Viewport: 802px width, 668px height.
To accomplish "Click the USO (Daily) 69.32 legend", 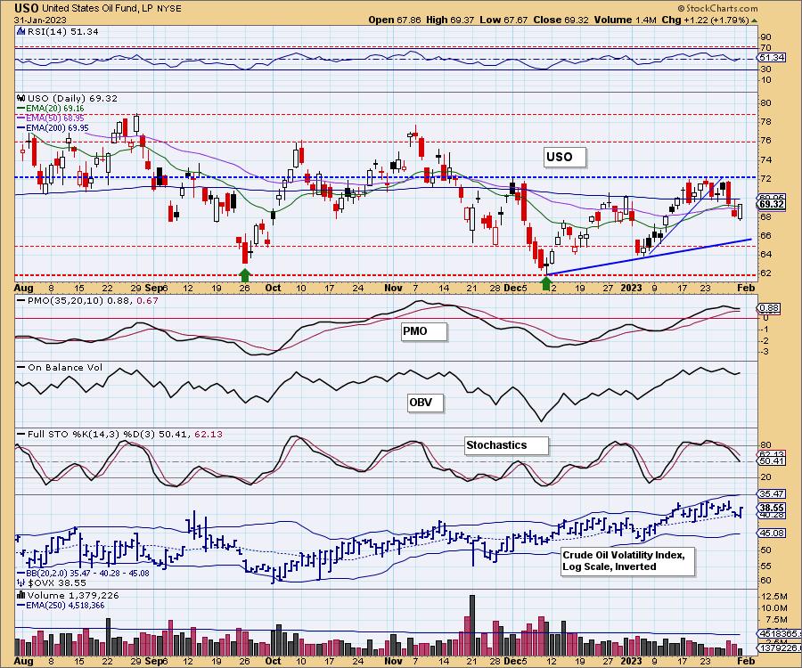I will coord(72,98).
